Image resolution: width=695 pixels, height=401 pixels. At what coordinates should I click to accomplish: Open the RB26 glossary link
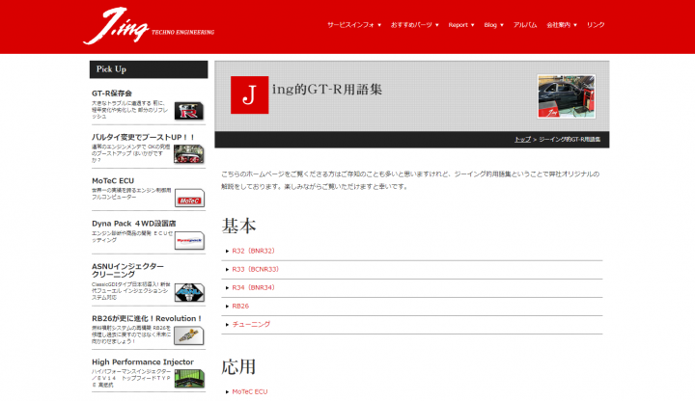[x=240, y=306]
